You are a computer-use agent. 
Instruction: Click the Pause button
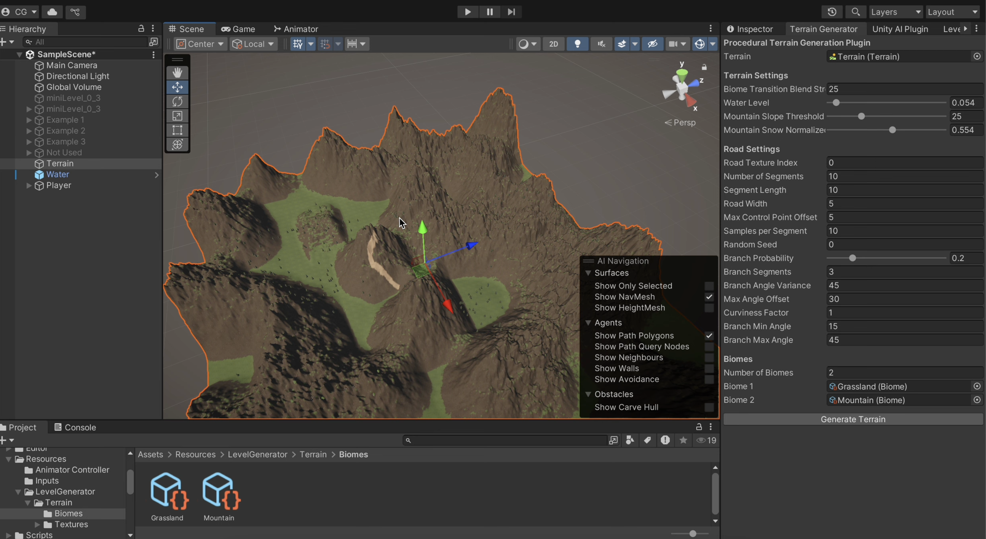coord(490,12)
